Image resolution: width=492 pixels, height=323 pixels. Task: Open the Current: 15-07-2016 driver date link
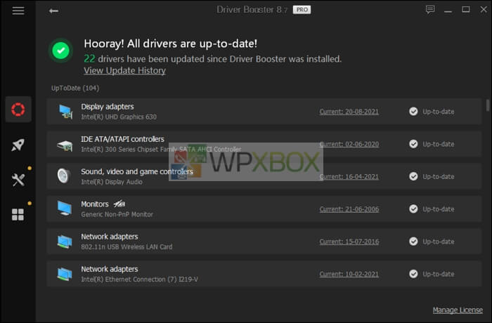tap(349, 242)
